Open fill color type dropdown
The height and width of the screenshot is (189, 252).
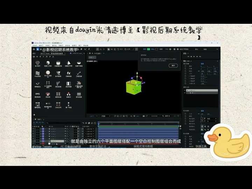[x=212, y=119]
